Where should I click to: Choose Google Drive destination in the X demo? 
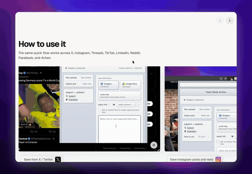(131, 85)
